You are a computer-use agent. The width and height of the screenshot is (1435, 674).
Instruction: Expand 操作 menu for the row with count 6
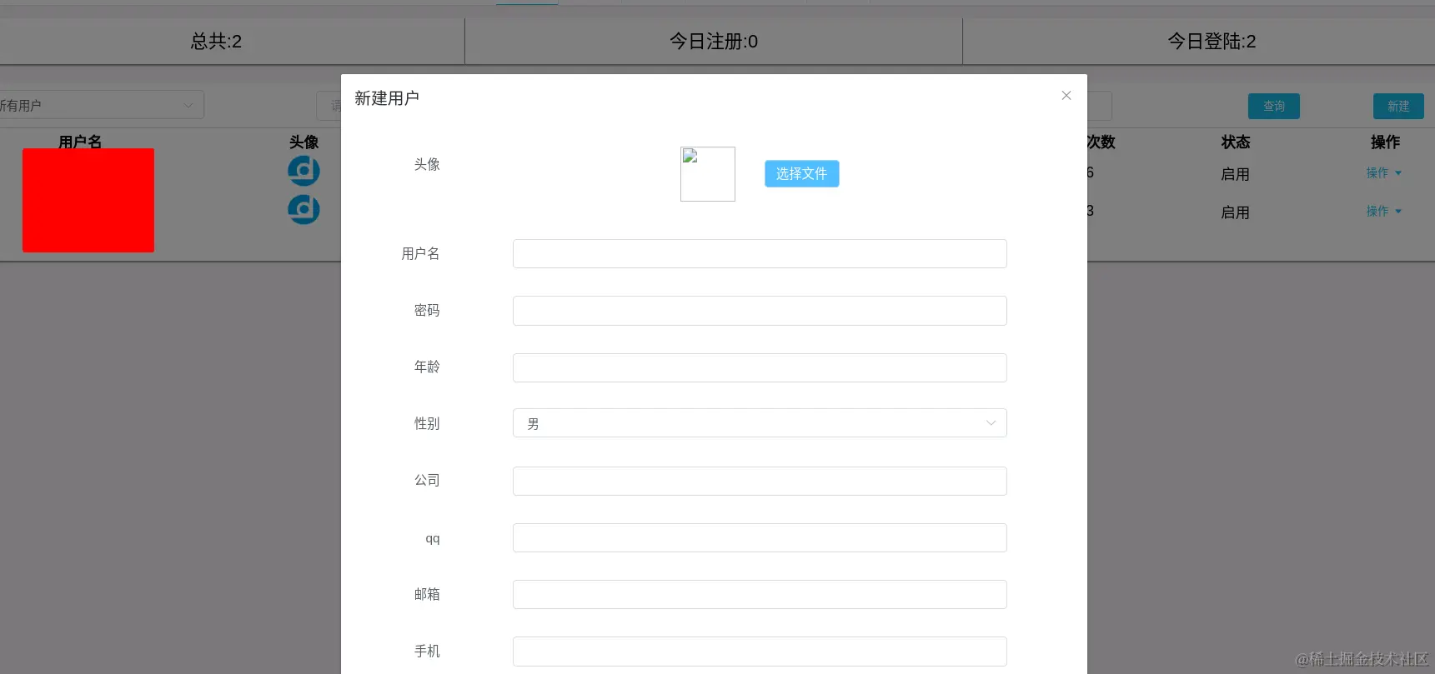(x=1383, y=173)
